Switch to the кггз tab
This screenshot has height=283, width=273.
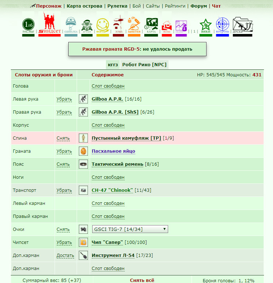113,65
